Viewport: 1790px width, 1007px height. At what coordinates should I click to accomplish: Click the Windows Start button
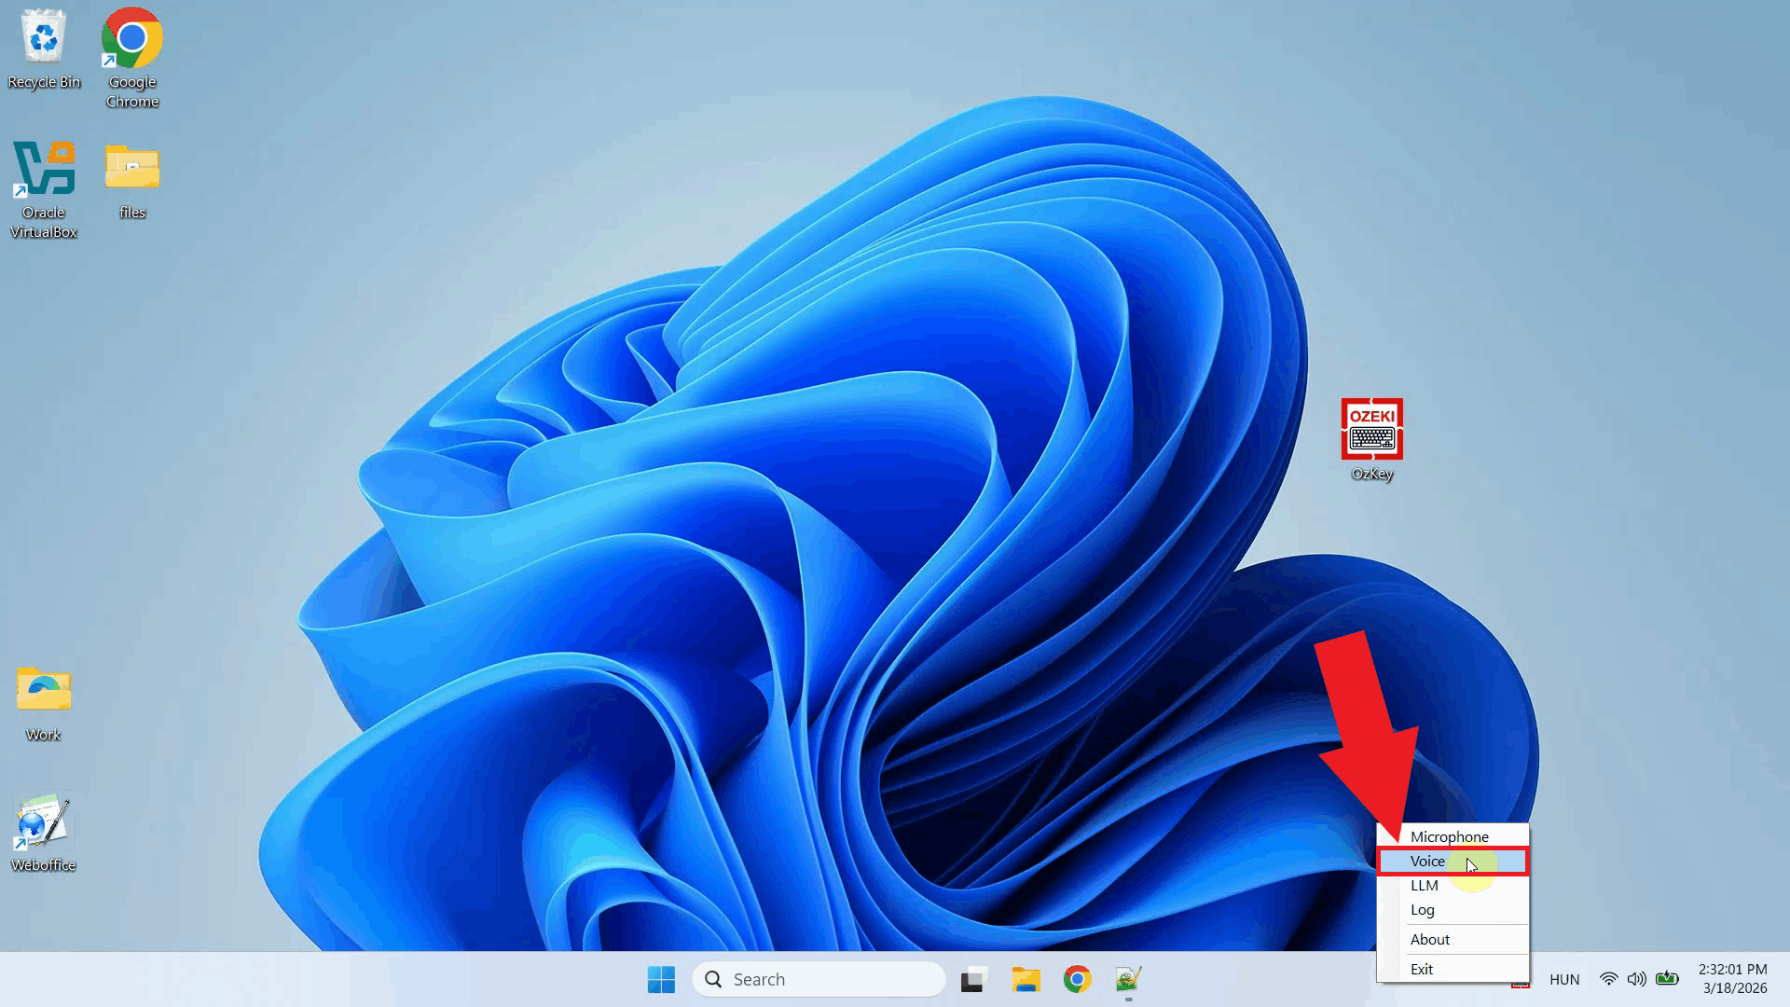point(661,979)
